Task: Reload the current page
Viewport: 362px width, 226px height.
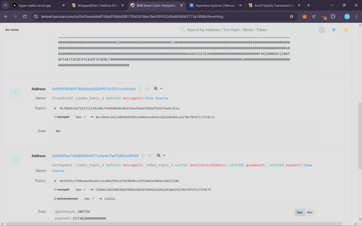Action: coord(25,17)
